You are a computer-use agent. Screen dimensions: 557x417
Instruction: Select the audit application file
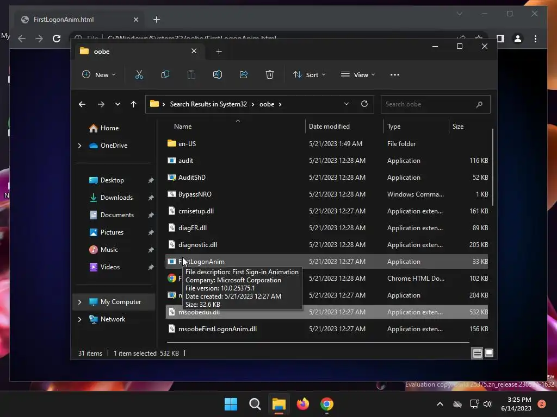pos(326,161)
